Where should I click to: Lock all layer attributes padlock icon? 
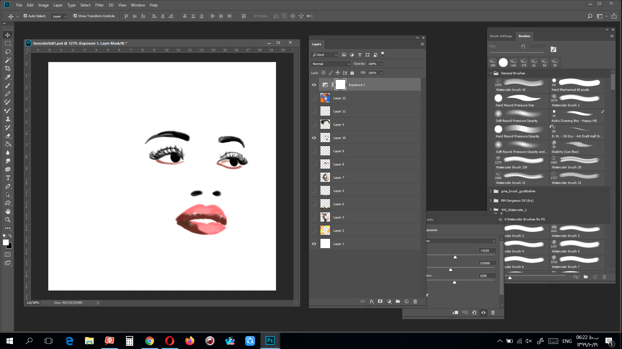tap(352, 73)
